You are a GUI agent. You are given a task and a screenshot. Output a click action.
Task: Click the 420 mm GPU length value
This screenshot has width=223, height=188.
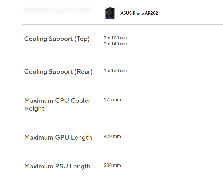click(112, 136)
